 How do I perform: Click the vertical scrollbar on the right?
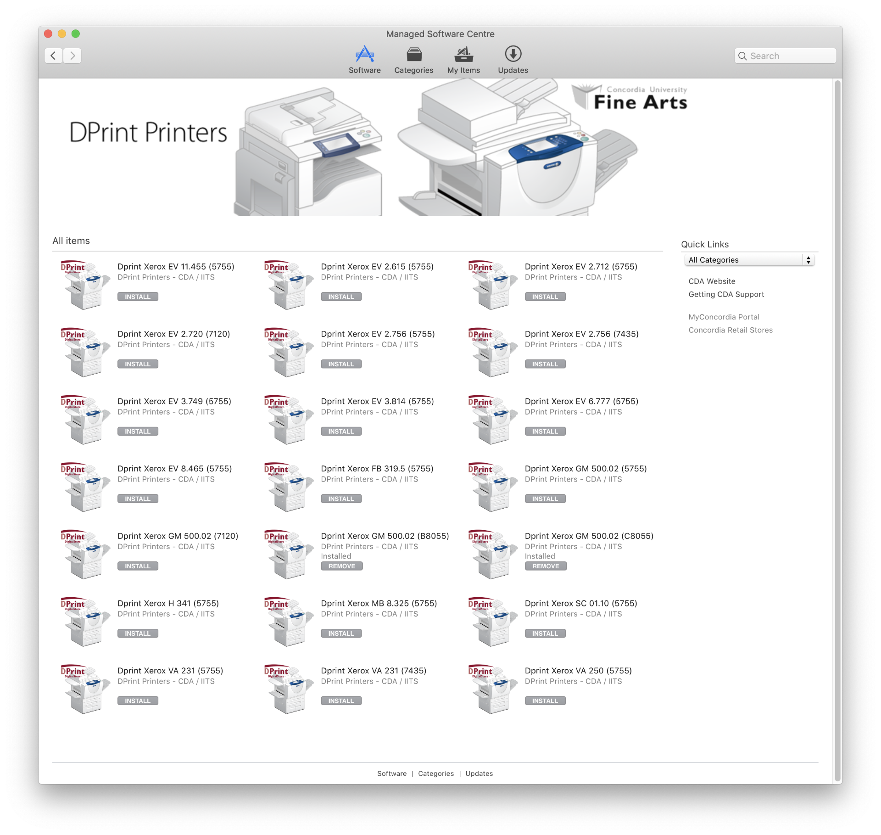(x=838, y=432)
